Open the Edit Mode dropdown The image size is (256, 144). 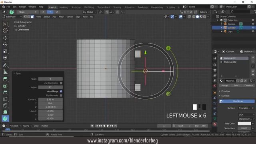click(12, 17)
